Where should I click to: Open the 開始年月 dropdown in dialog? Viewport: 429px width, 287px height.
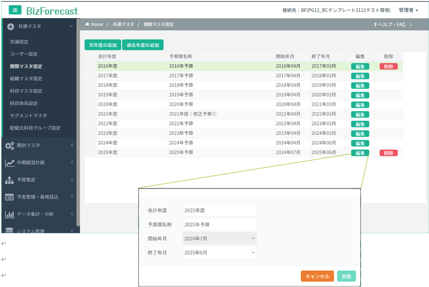pos(219,239)
